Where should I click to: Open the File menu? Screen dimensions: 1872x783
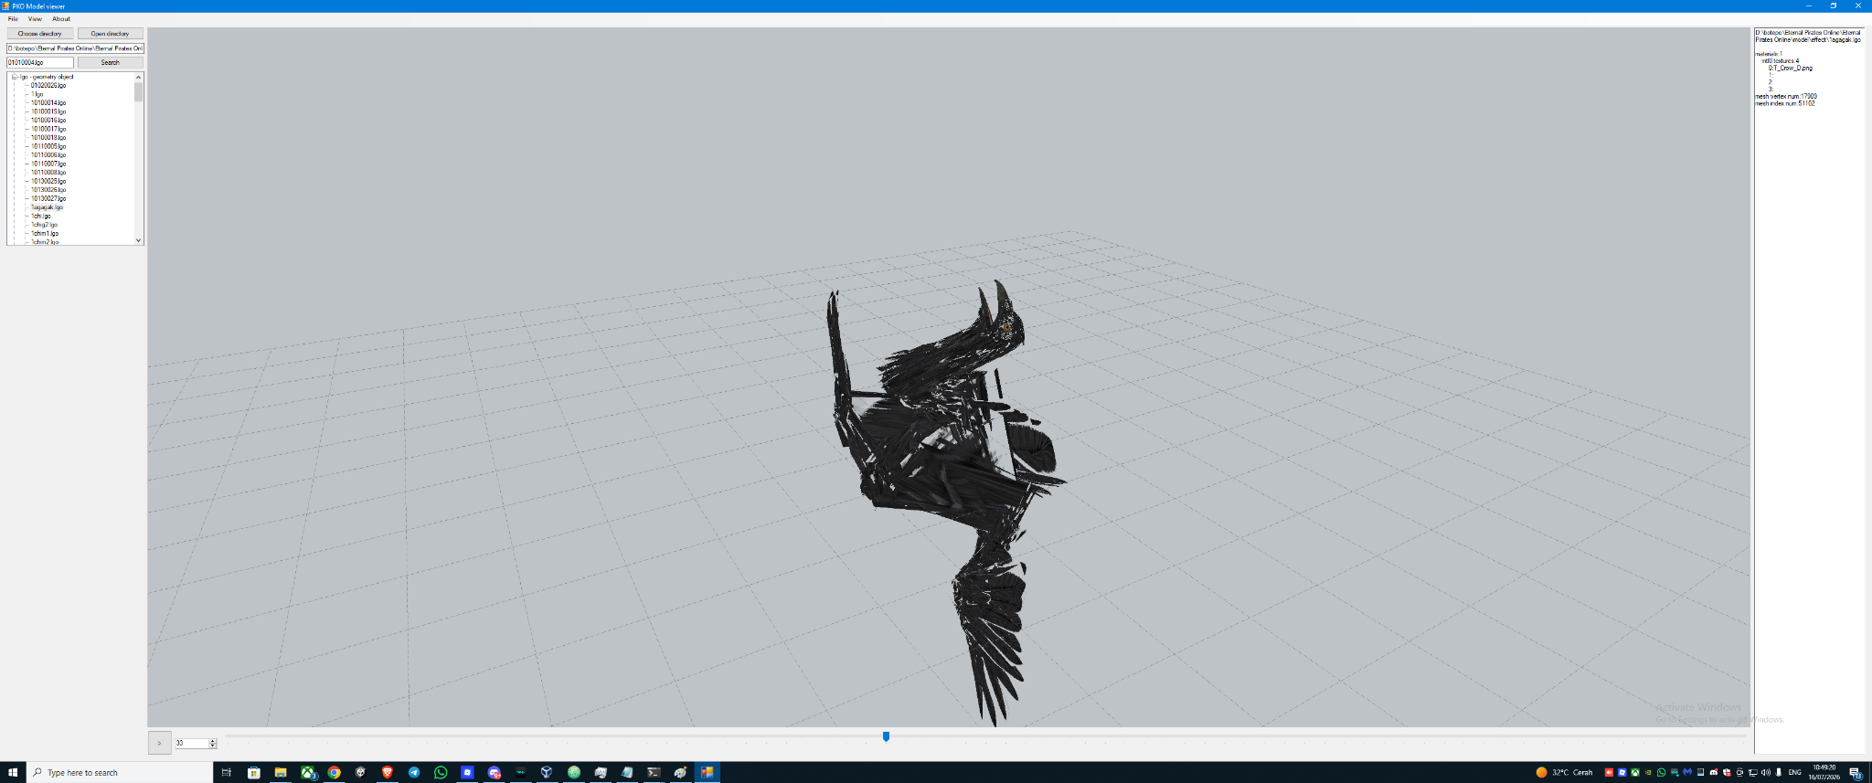[x=13, y=19]
